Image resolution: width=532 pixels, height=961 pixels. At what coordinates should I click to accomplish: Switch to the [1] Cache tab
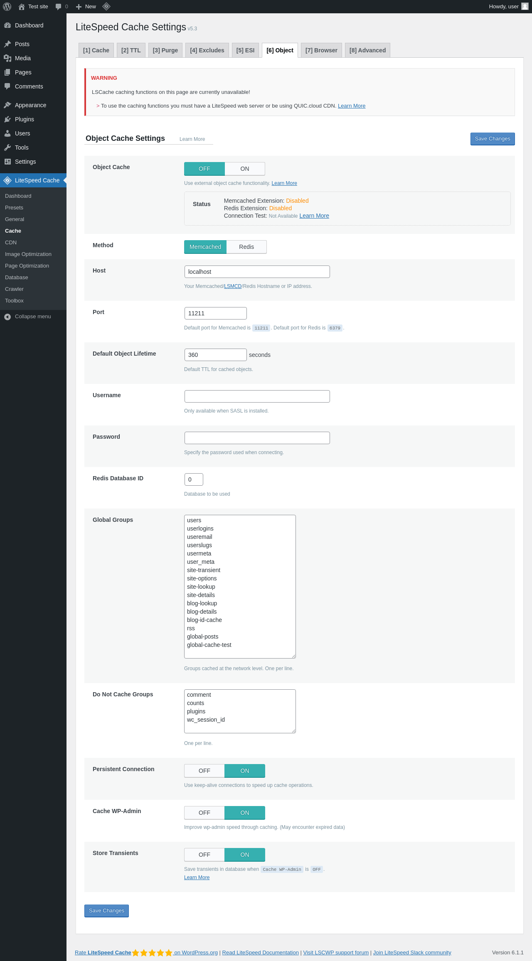click(x=96, y=50)
